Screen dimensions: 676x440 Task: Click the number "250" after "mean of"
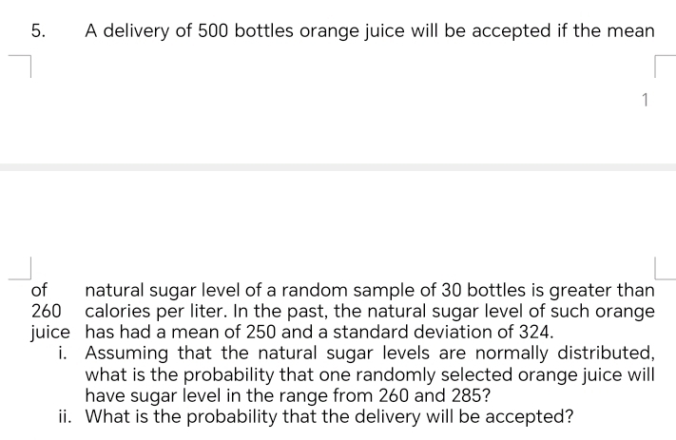pyautogui.click(x=261, y=332)
